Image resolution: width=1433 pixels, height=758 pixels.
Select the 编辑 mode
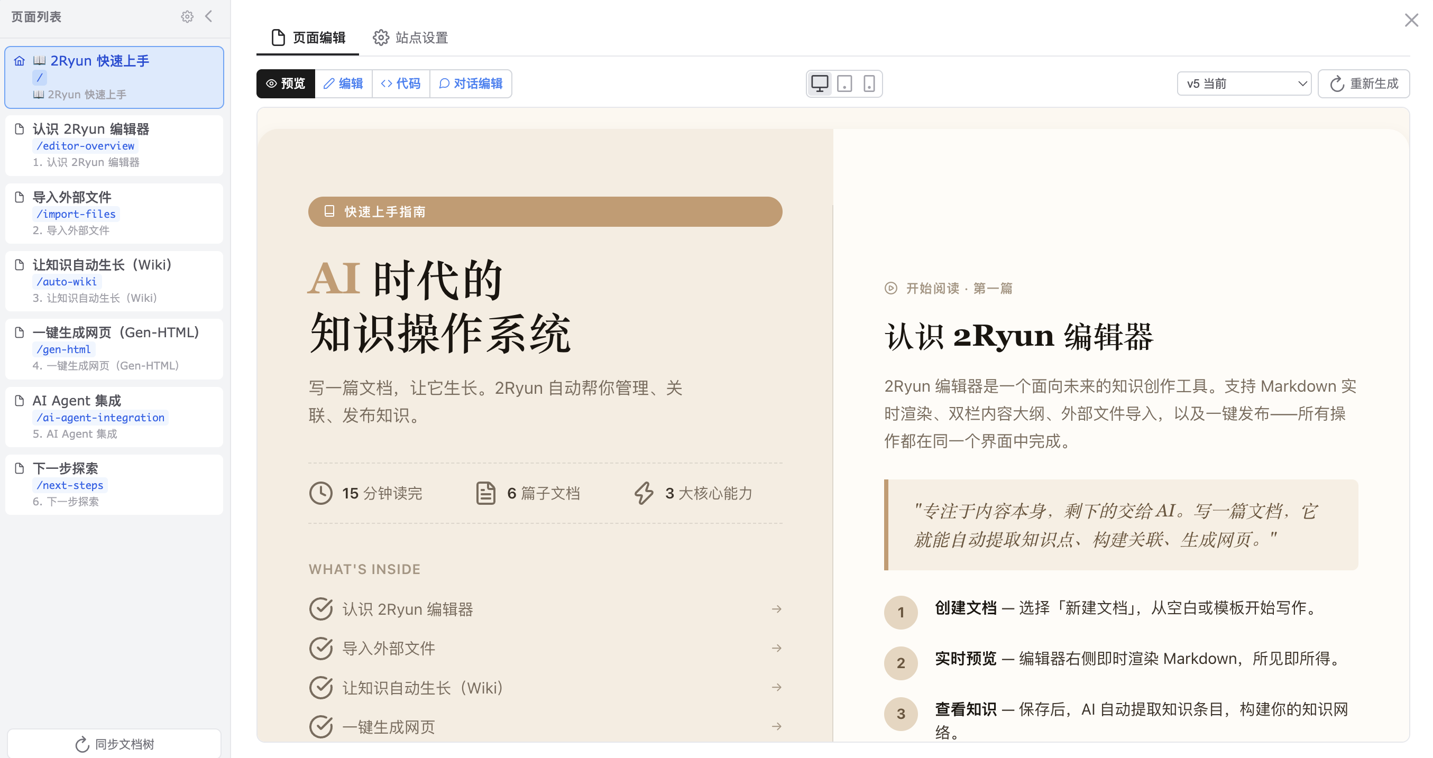tap(344, 84)
